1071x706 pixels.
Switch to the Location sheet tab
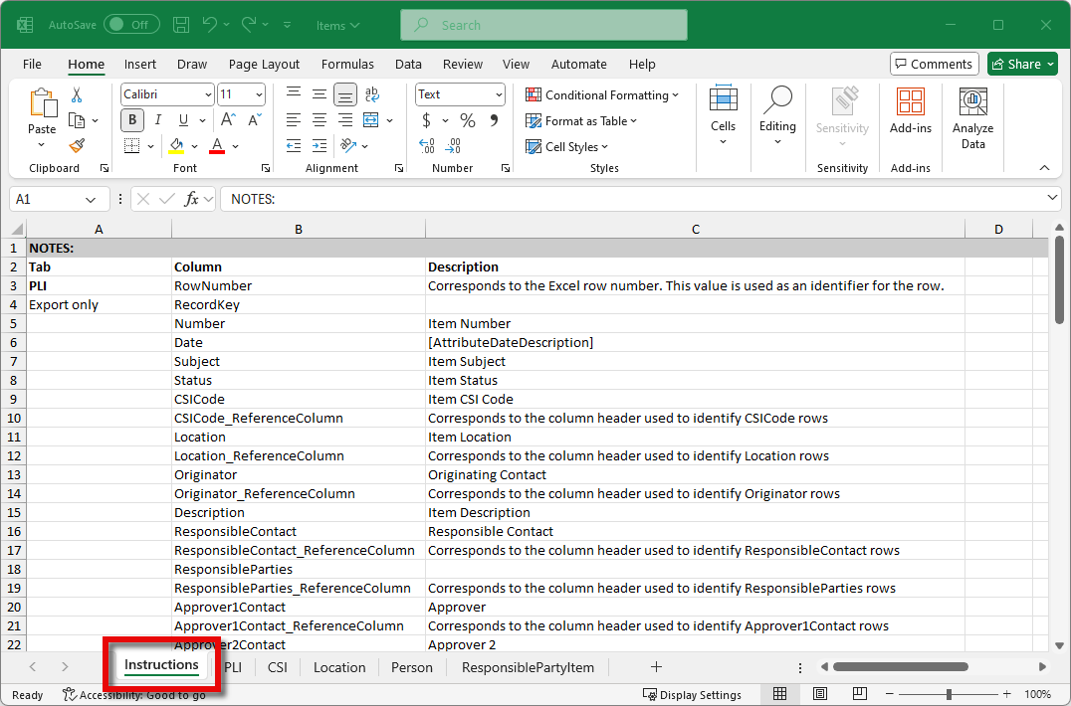[339, 667]
